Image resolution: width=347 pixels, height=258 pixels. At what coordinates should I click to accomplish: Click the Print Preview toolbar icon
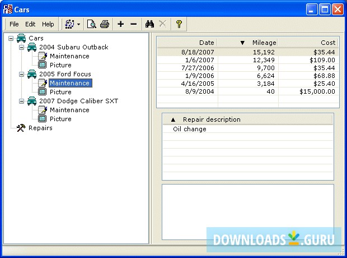[92, 24]
